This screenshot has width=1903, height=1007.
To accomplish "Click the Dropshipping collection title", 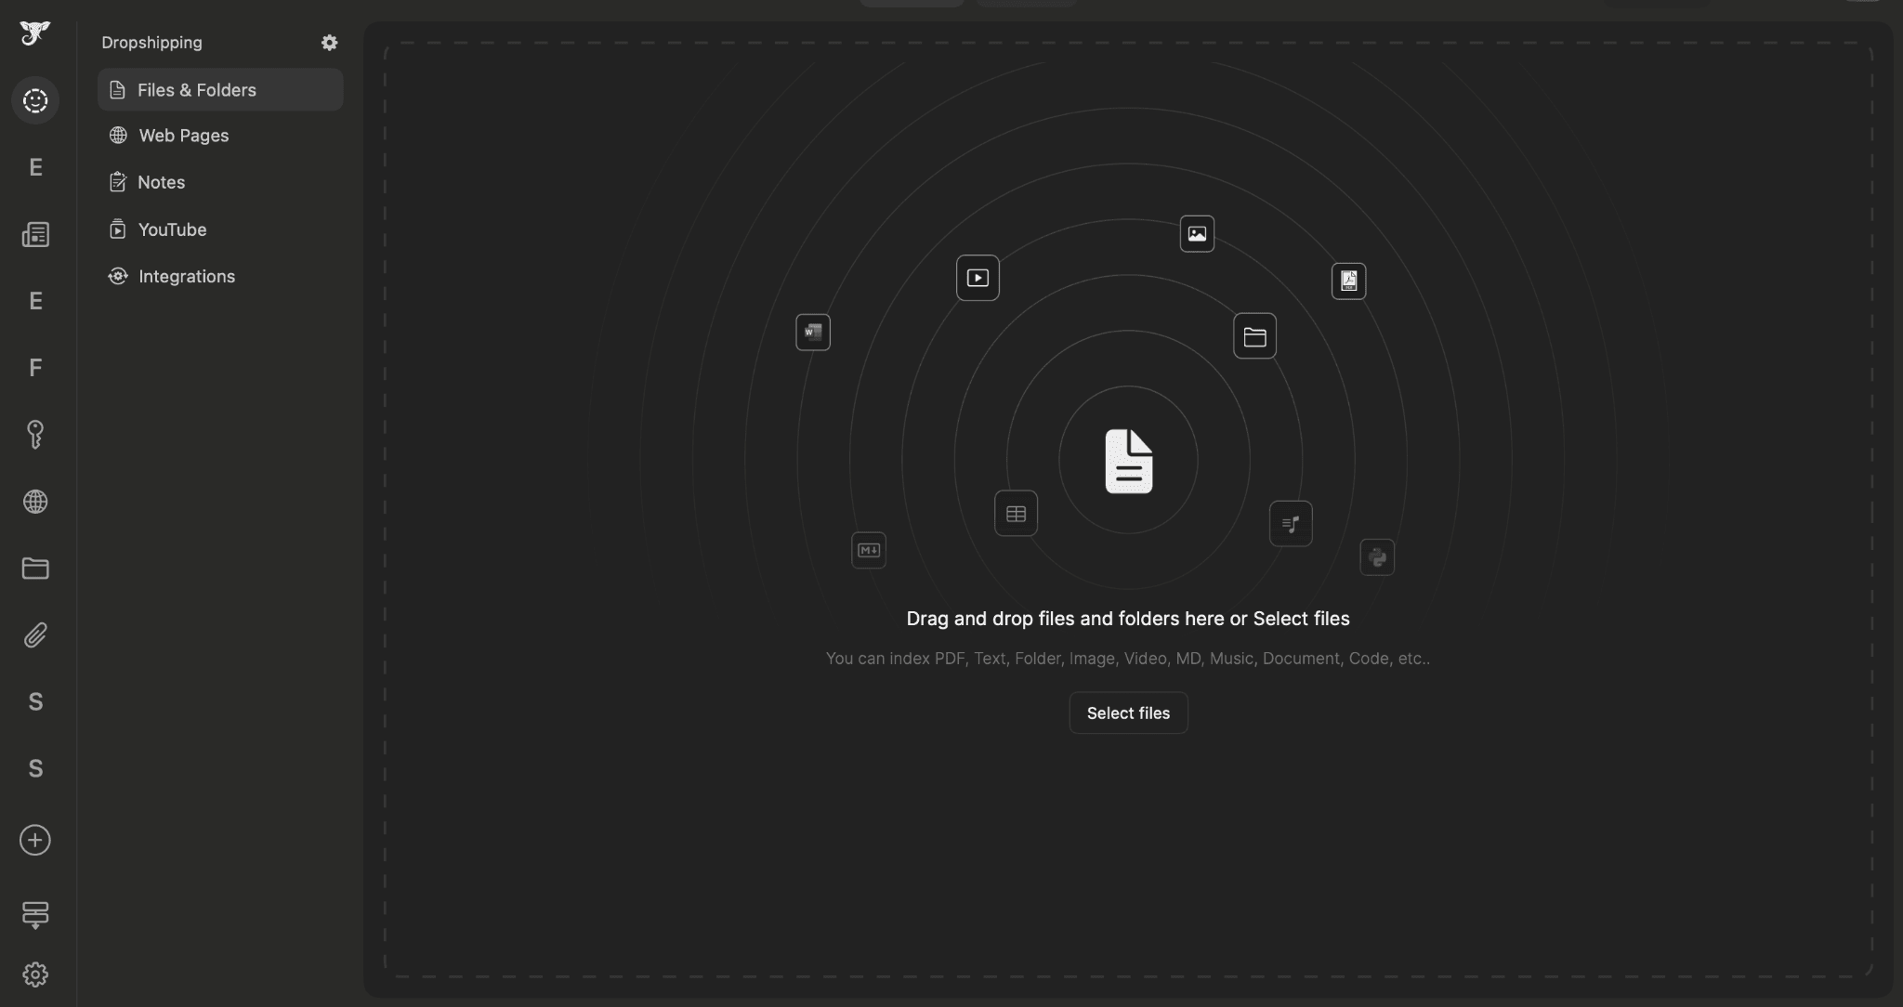I will click(x=151, y=43).
